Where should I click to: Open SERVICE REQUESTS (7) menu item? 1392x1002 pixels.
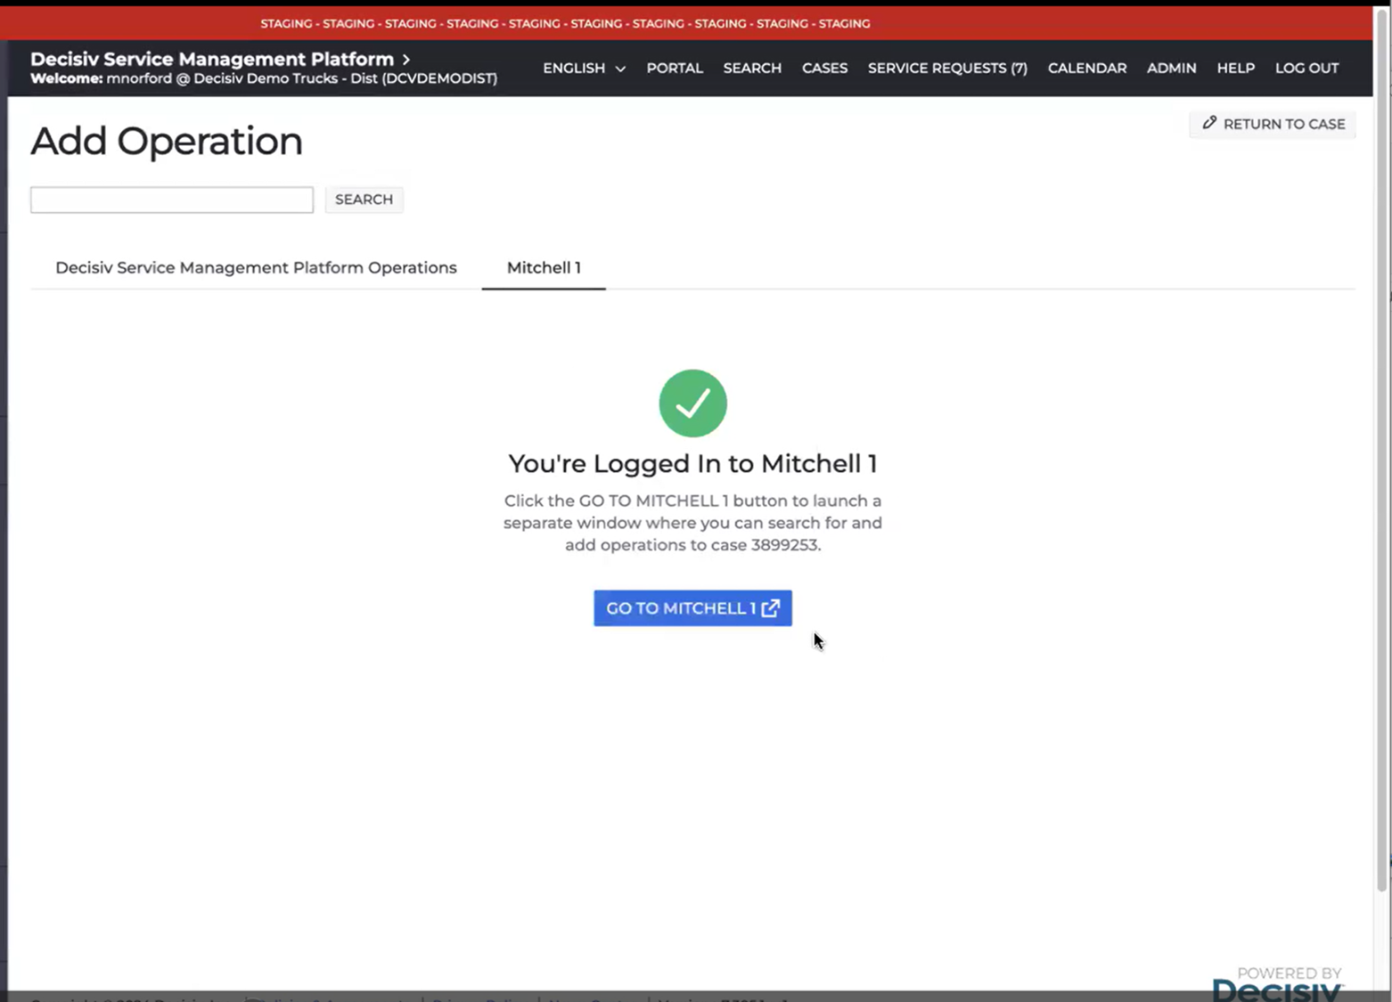(947, 68)
